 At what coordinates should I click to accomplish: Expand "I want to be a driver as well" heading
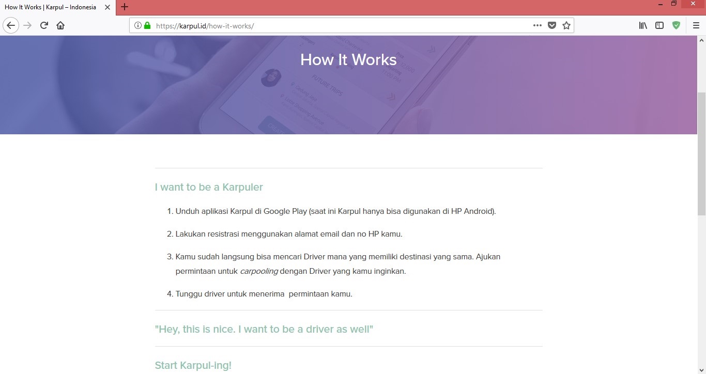pos(264,329)
